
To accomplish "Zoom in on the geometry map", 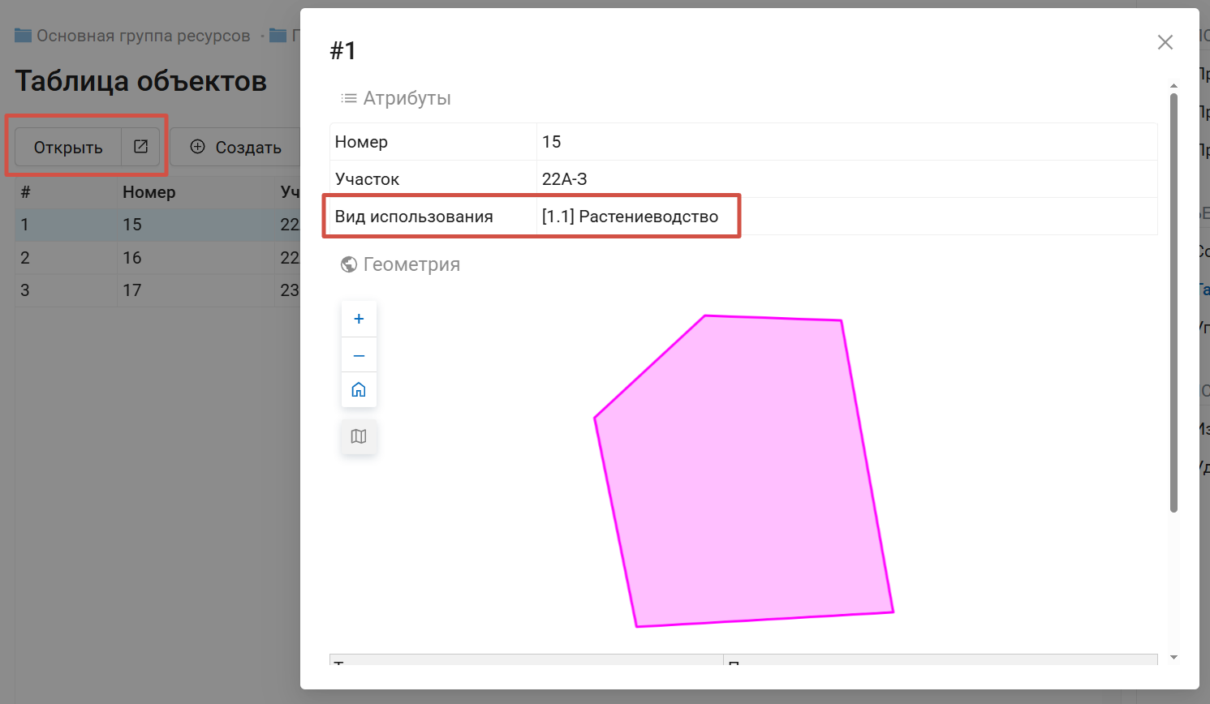I will [359, 319].
